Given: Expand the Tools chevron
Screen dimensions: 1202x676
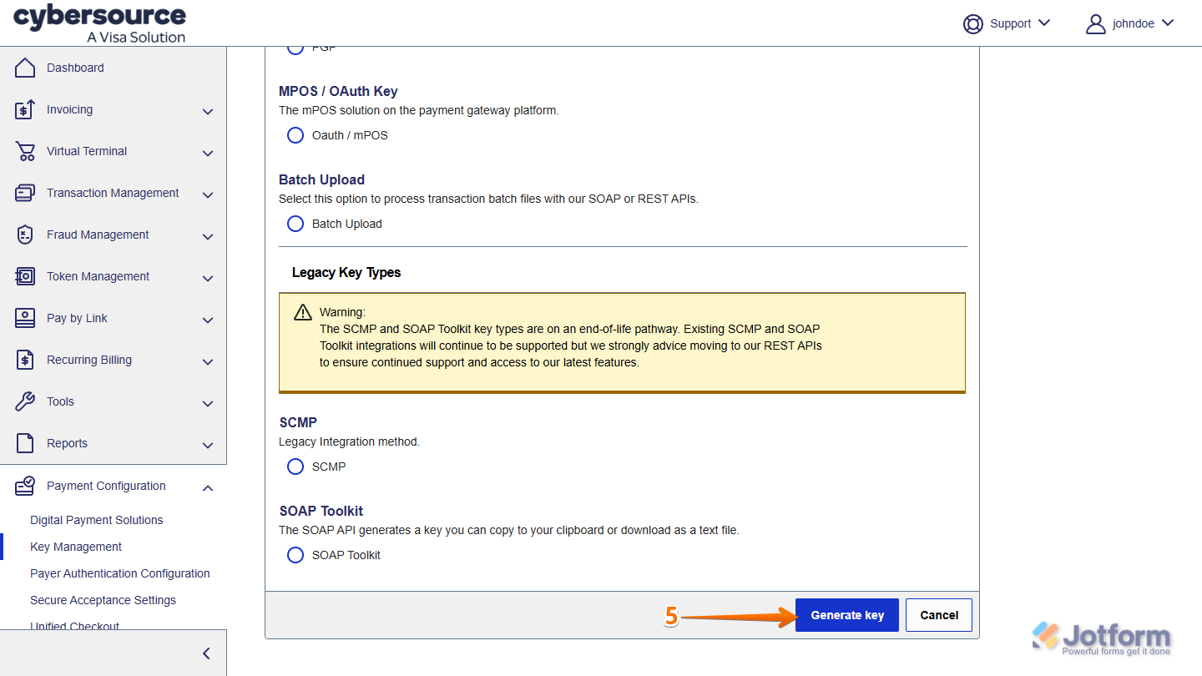Looking at the screenshot, I should 208,403.
